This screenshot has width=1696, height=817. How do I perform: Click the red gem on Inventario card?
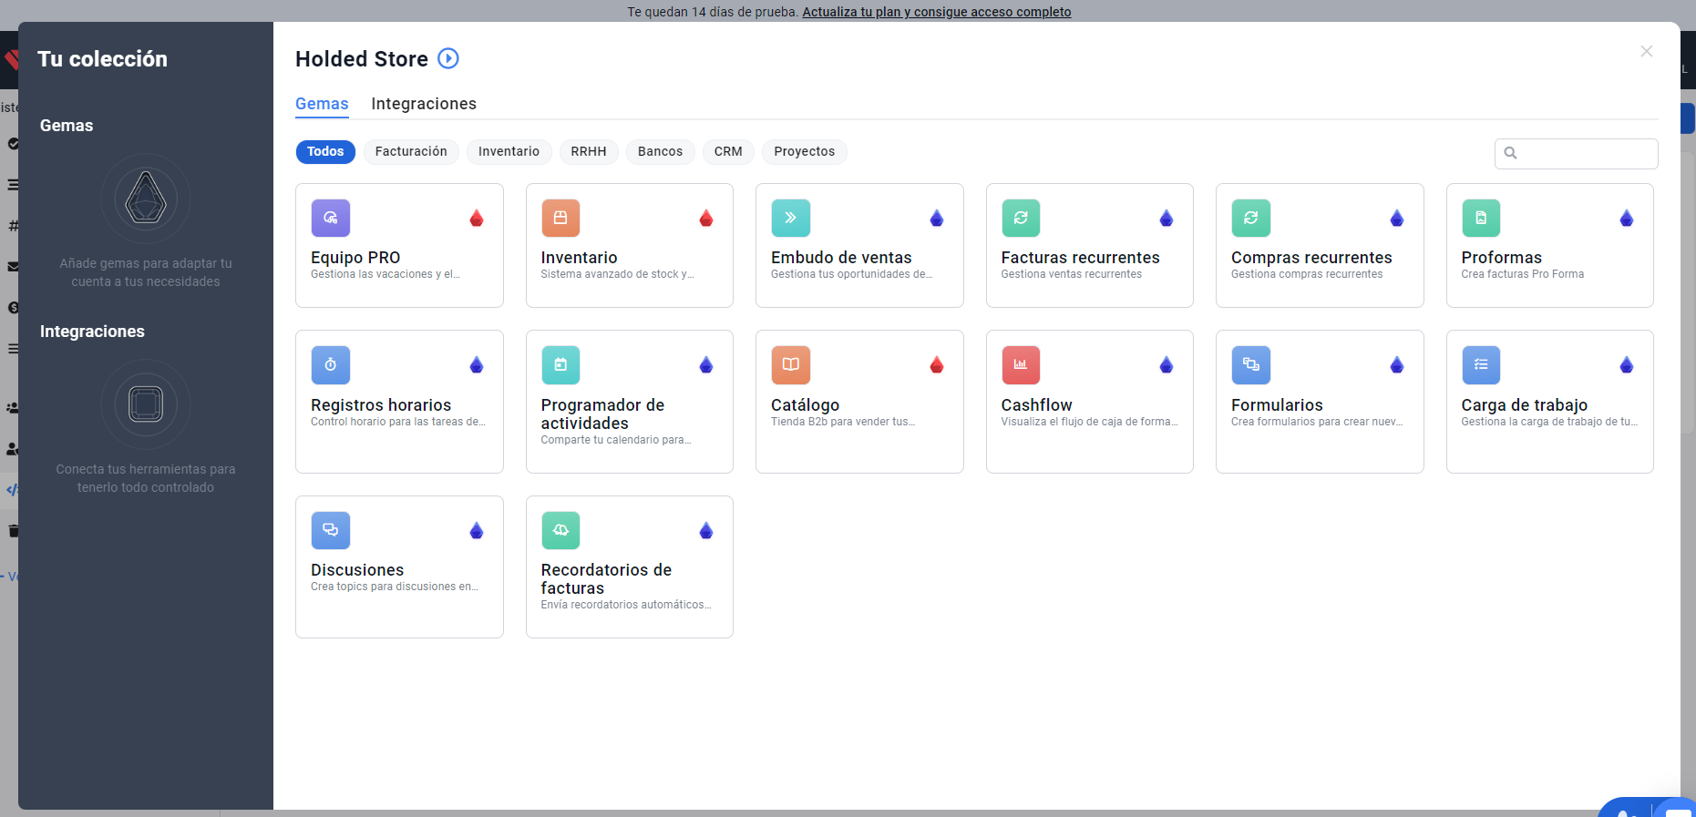point(706,218)
